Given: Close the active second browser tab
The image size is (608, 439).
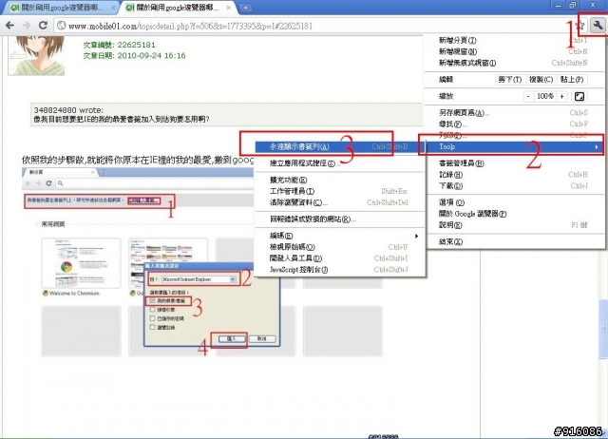Looking at the screenshot, I should click(229, 8).
